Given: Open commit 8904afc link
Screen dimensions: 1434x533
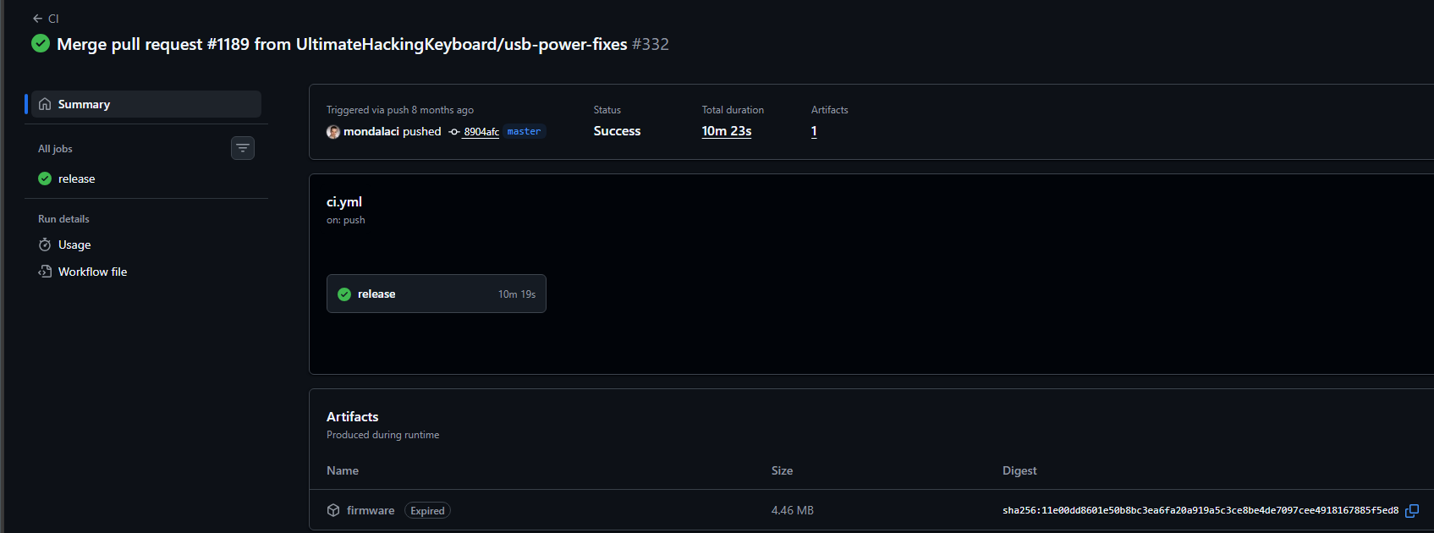Looking at the screenshot, I should pos(481,132).
